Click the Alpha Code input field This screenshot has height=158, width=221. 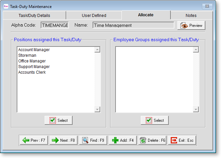point(55,25)
